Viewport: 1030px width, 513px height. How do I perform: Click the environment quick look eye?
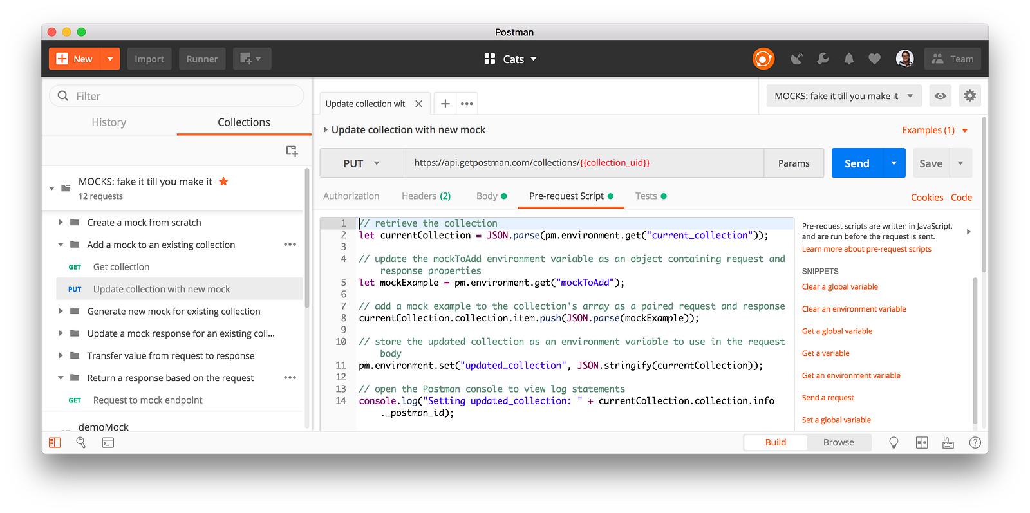(x=941, y=96)
